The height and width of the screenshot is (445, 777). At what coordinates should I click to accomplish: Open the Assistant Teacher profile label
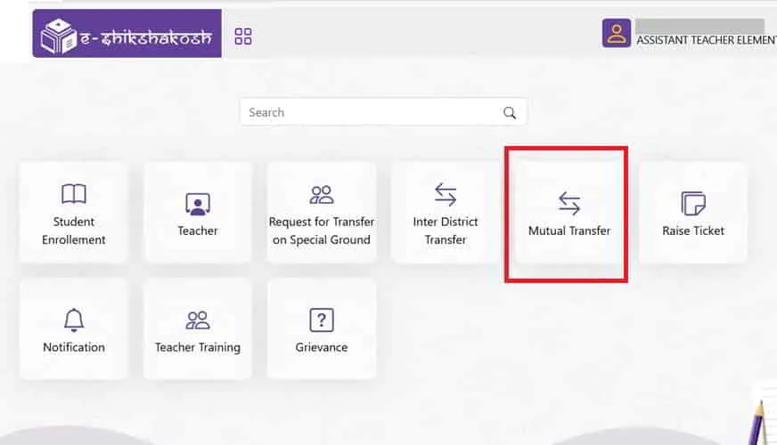(x=706, y=40)
